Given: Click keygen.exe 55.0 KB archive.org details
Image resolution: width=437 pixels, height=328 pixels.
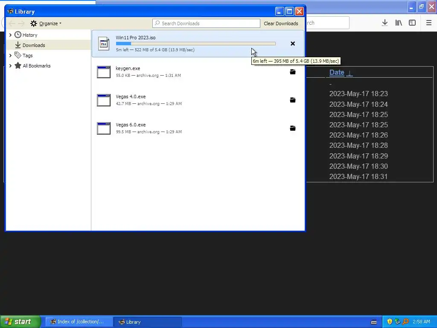Looking at the screenshot, I should click(x=148, y=75).
